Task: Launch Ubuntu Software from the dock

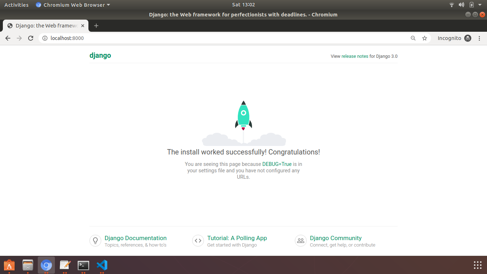Action: click(x=9, y=265)
